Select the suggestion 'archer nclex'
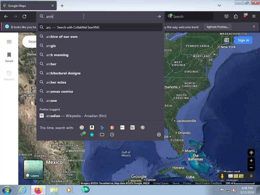 point(100,82)
